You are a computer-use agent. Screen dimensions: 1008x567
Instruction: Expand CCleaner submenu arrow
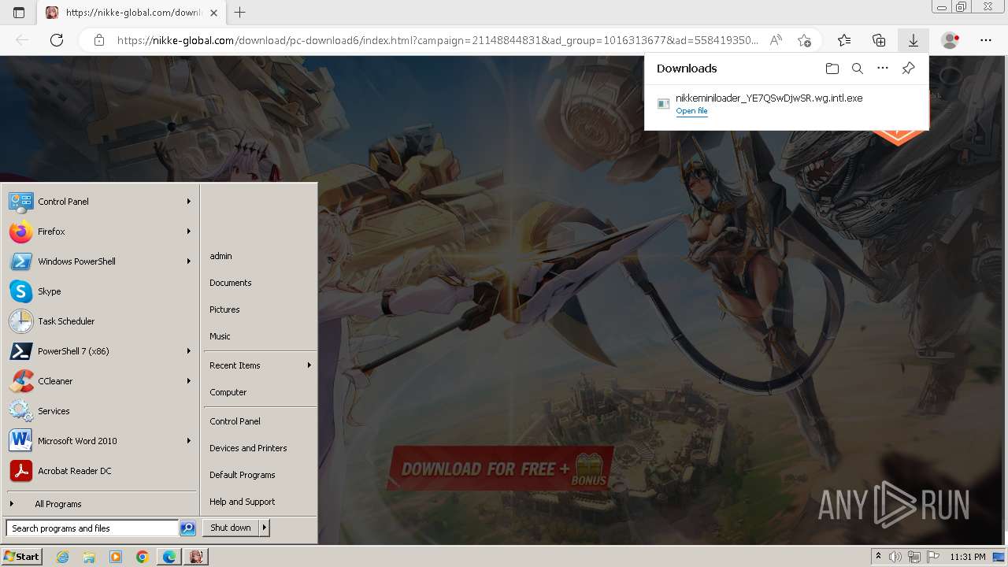click(x=189, y=381)
